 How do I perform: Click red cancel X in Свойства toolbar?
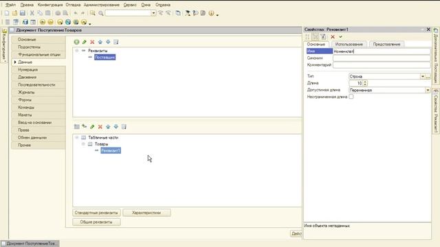coord(333,36)
